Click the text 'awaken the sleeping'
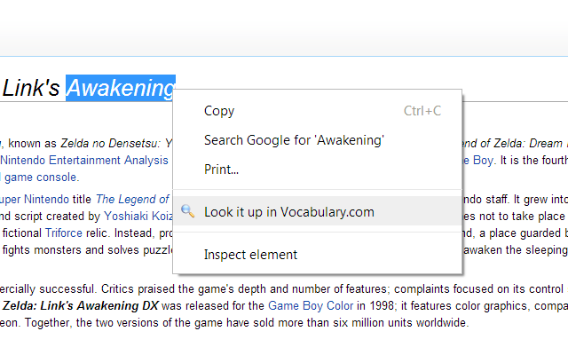Image resolution: width=568 pixels, height=355 pixels. (515, 250)
